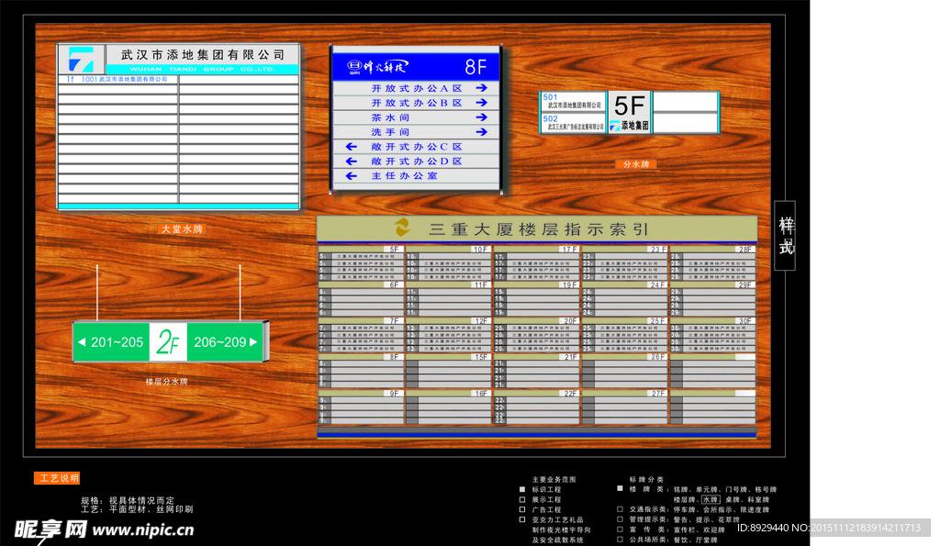The width and height of the screenshot is (940, 546).
Task: Click the 22F label in floor index
Action: pos(569,393)
